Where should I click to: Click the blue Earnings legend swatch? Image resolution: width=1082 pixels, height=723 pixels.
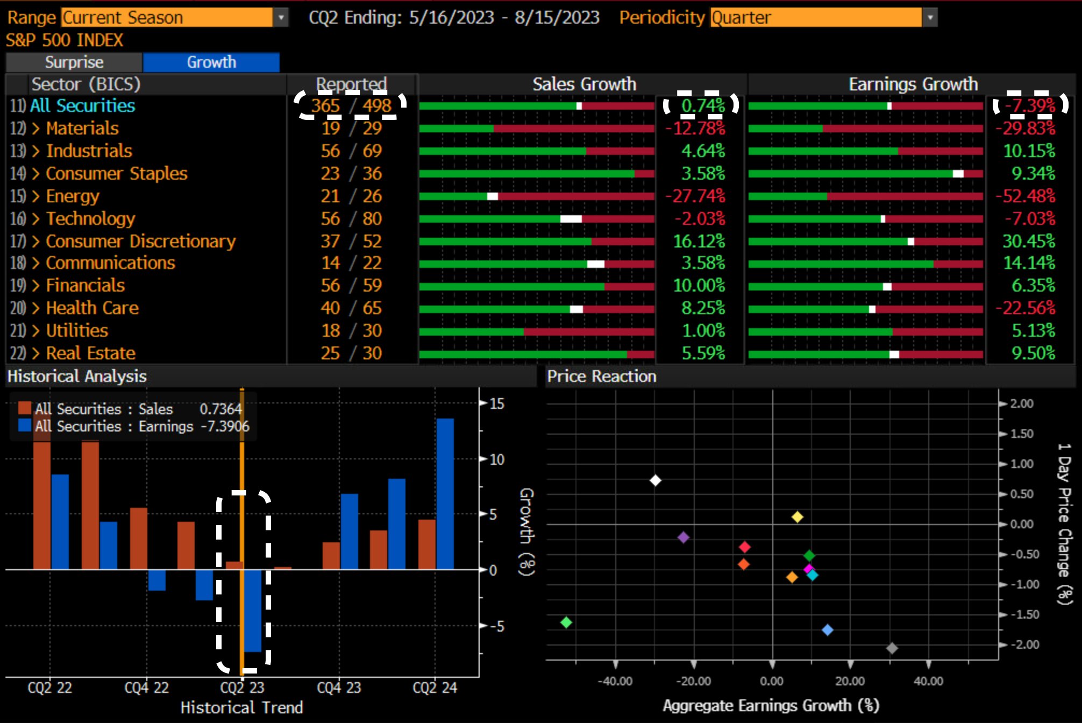click(x=24, y=426)
